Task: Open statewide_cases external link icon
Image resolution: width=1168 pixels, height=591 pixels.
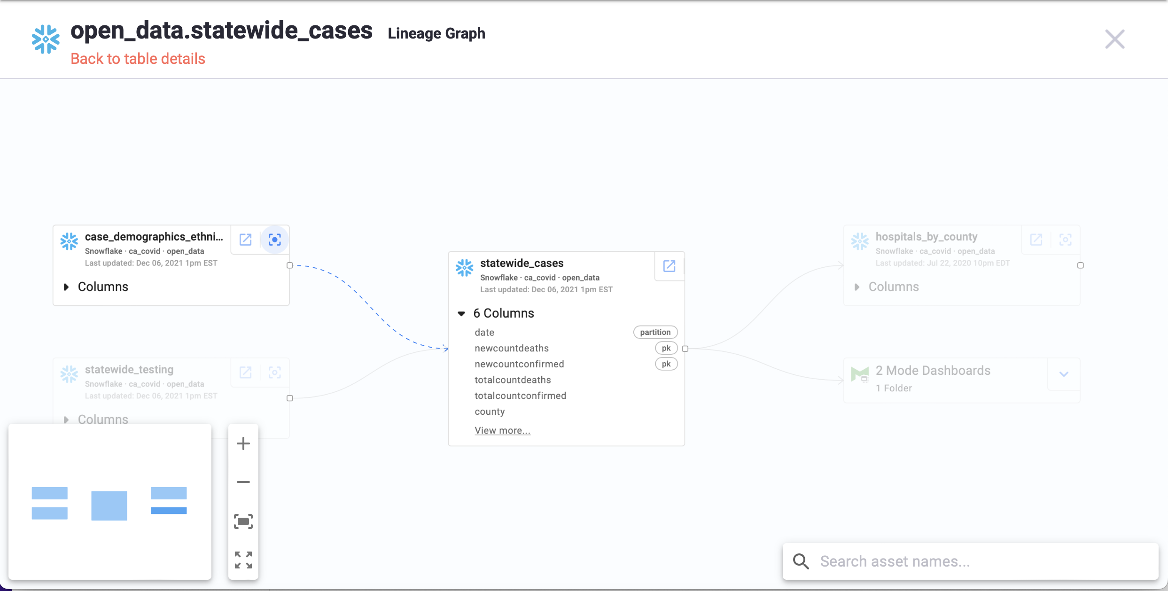Action: (669, 266)
